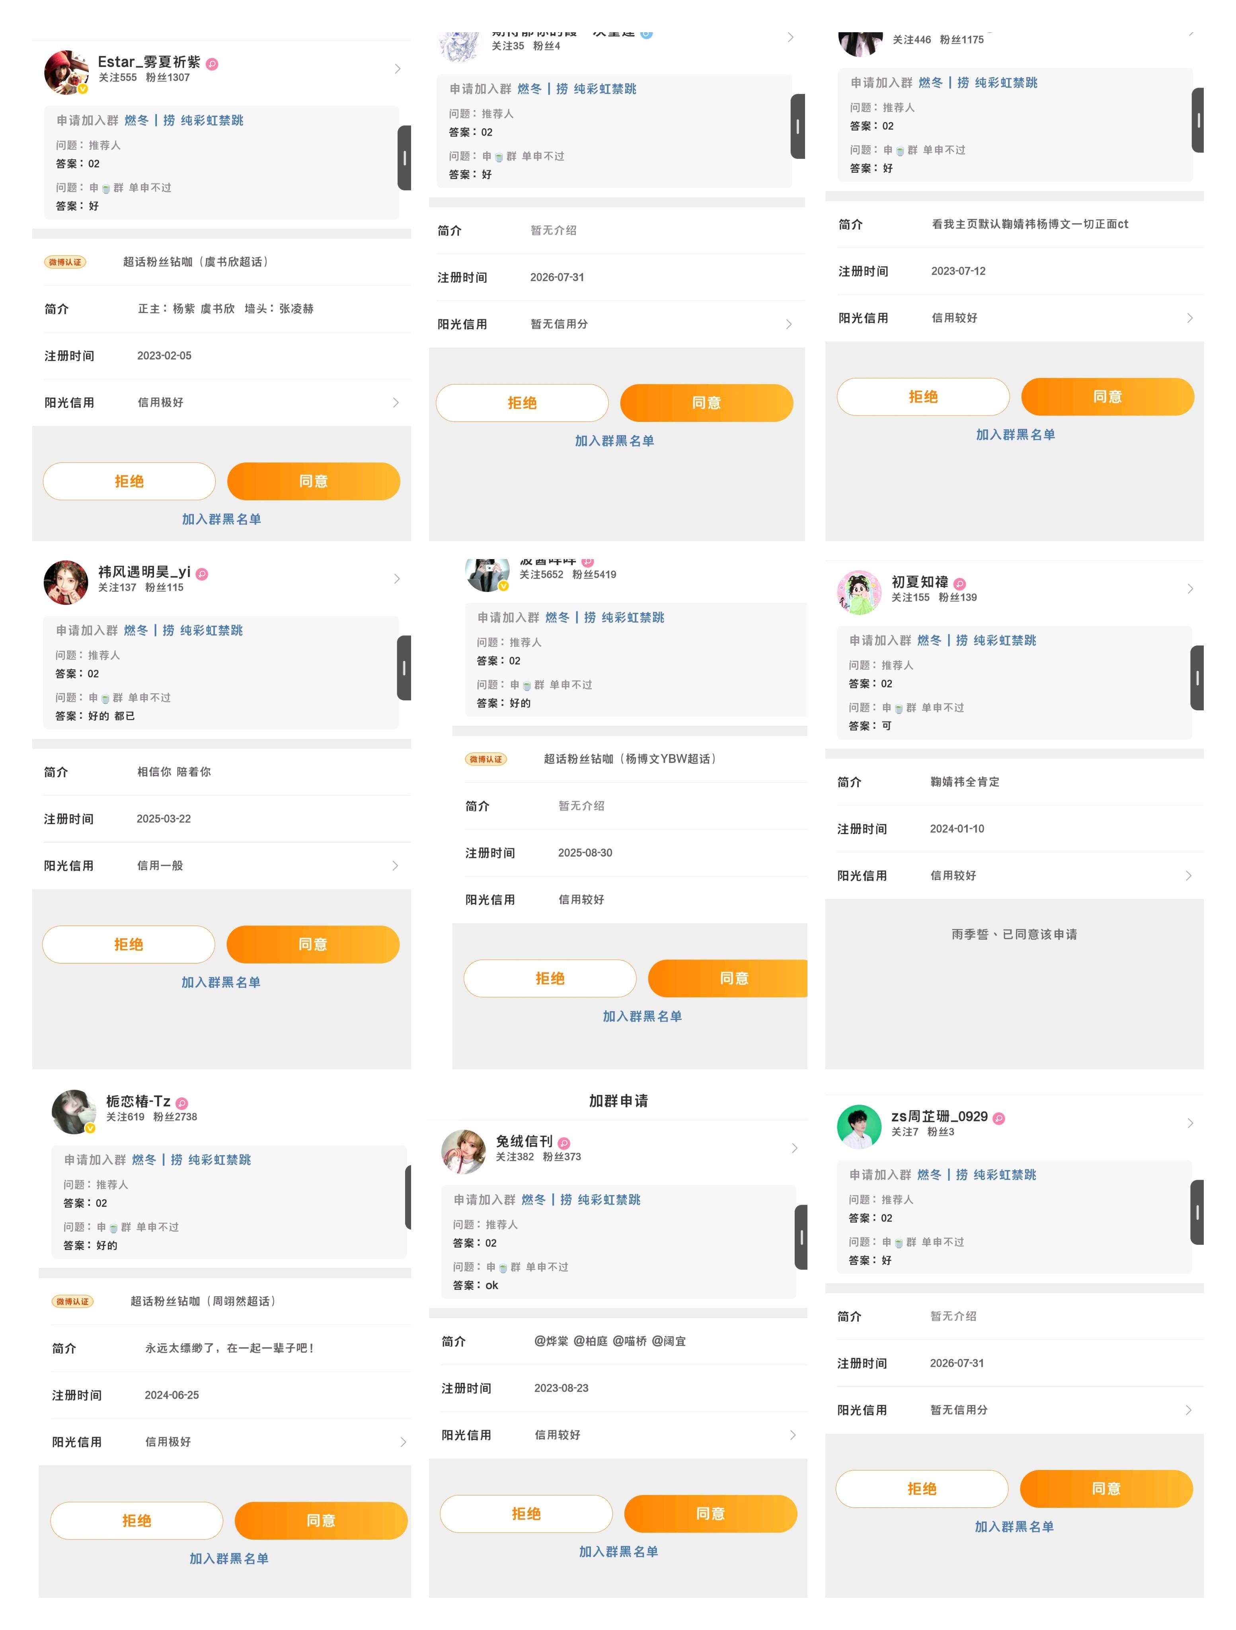Open 初夏知禕 avatar thumbnail

point(860,593)
